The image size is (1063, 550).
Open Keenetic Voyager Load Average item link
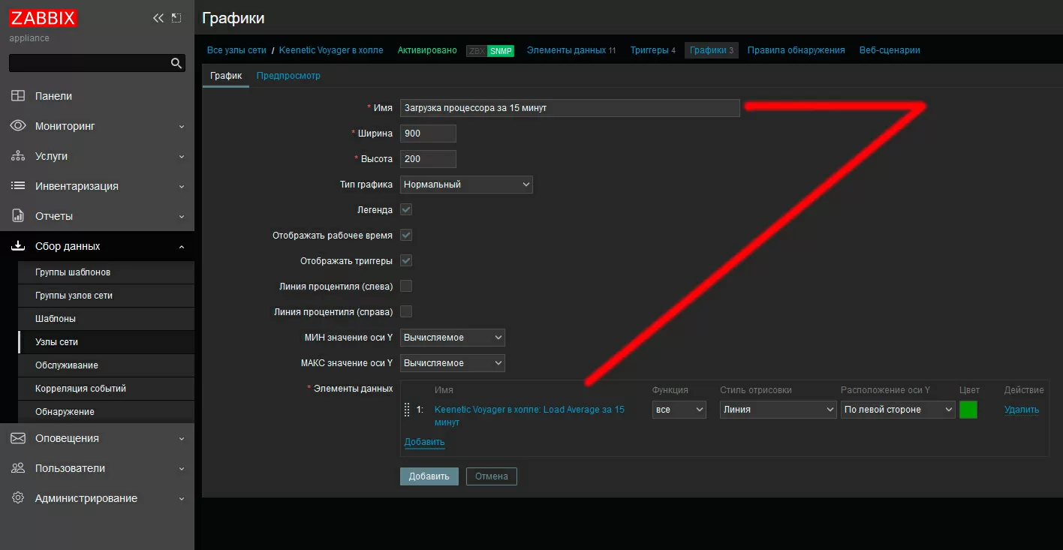pyautogui.click(x=529, y=416)
